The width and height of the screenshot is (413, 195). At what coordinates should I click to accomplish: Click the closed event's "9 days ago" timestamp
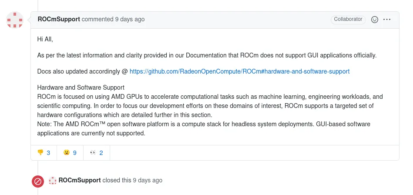coord(148,180)
